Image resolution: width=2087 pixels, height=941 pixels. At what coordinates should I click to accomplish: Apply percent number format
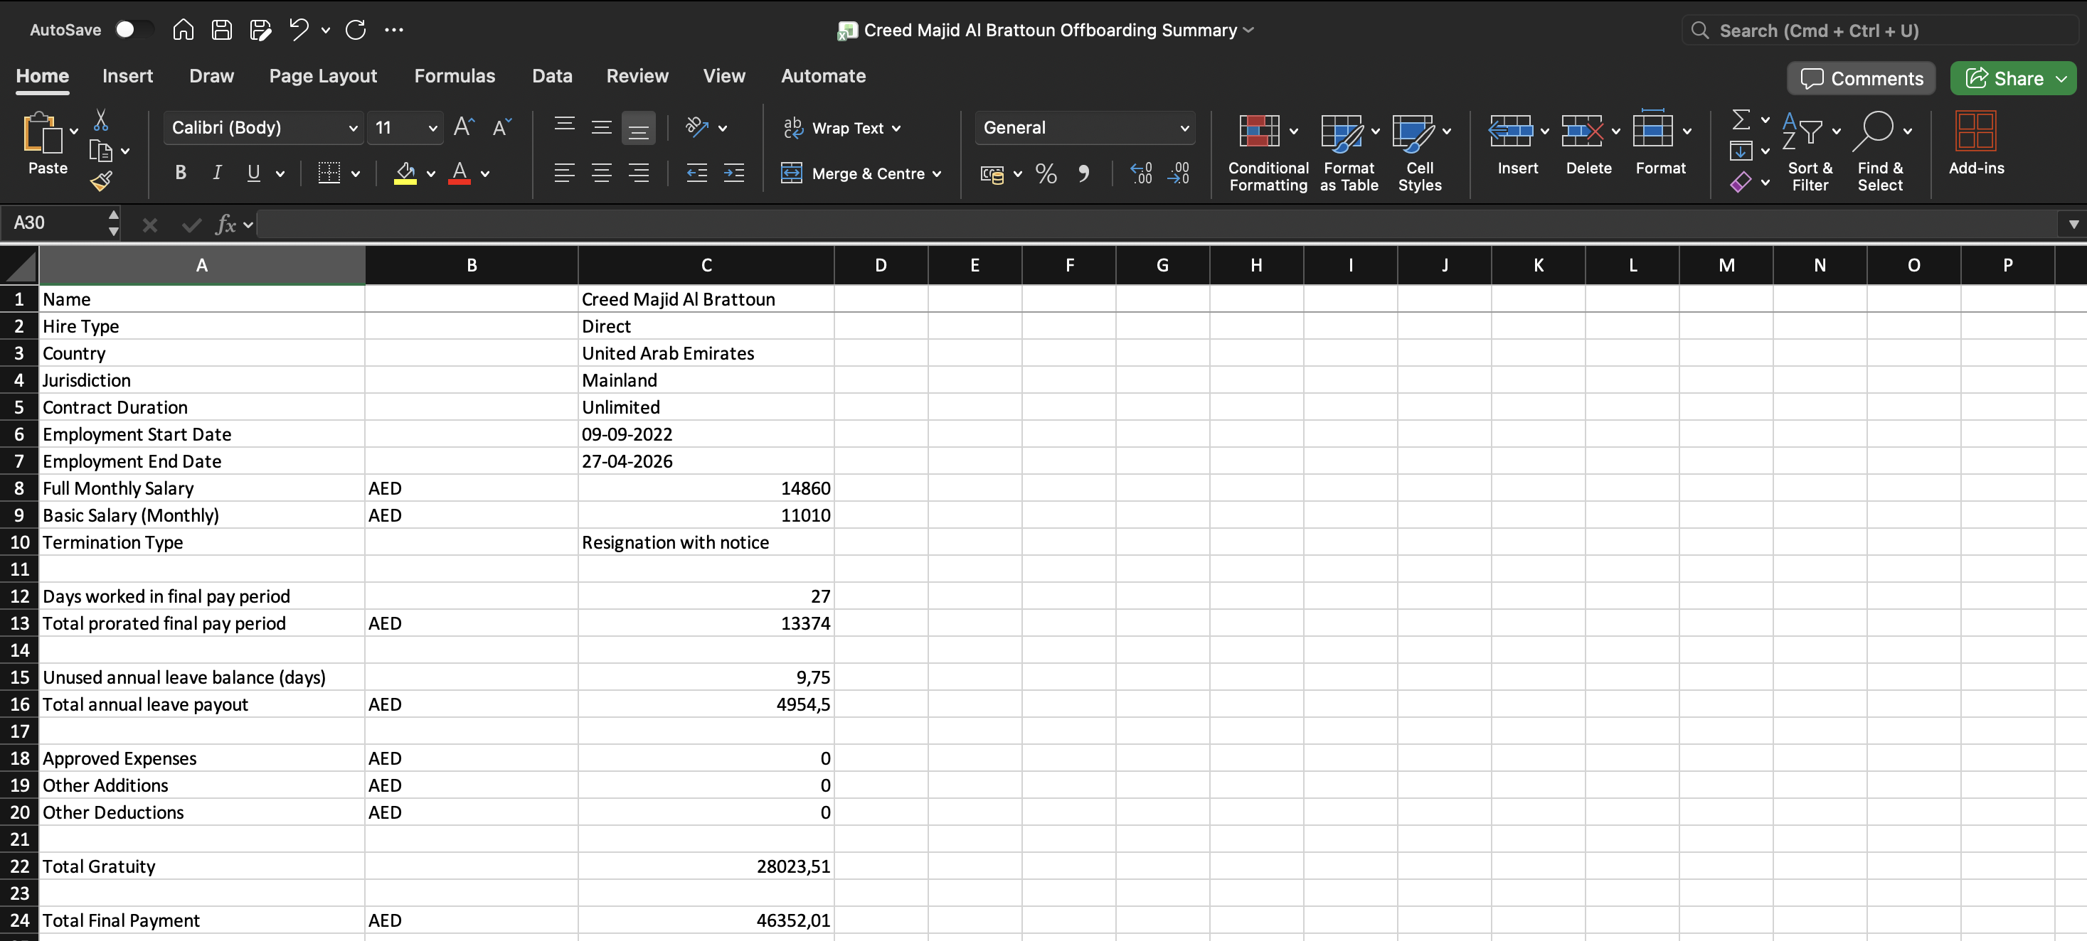coord(1045,173)
